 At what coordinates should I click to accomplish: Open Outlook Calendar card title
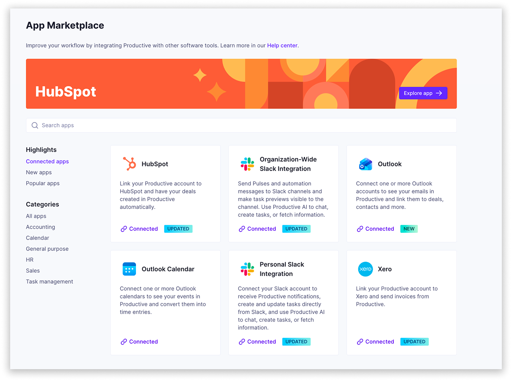(168, 269)
